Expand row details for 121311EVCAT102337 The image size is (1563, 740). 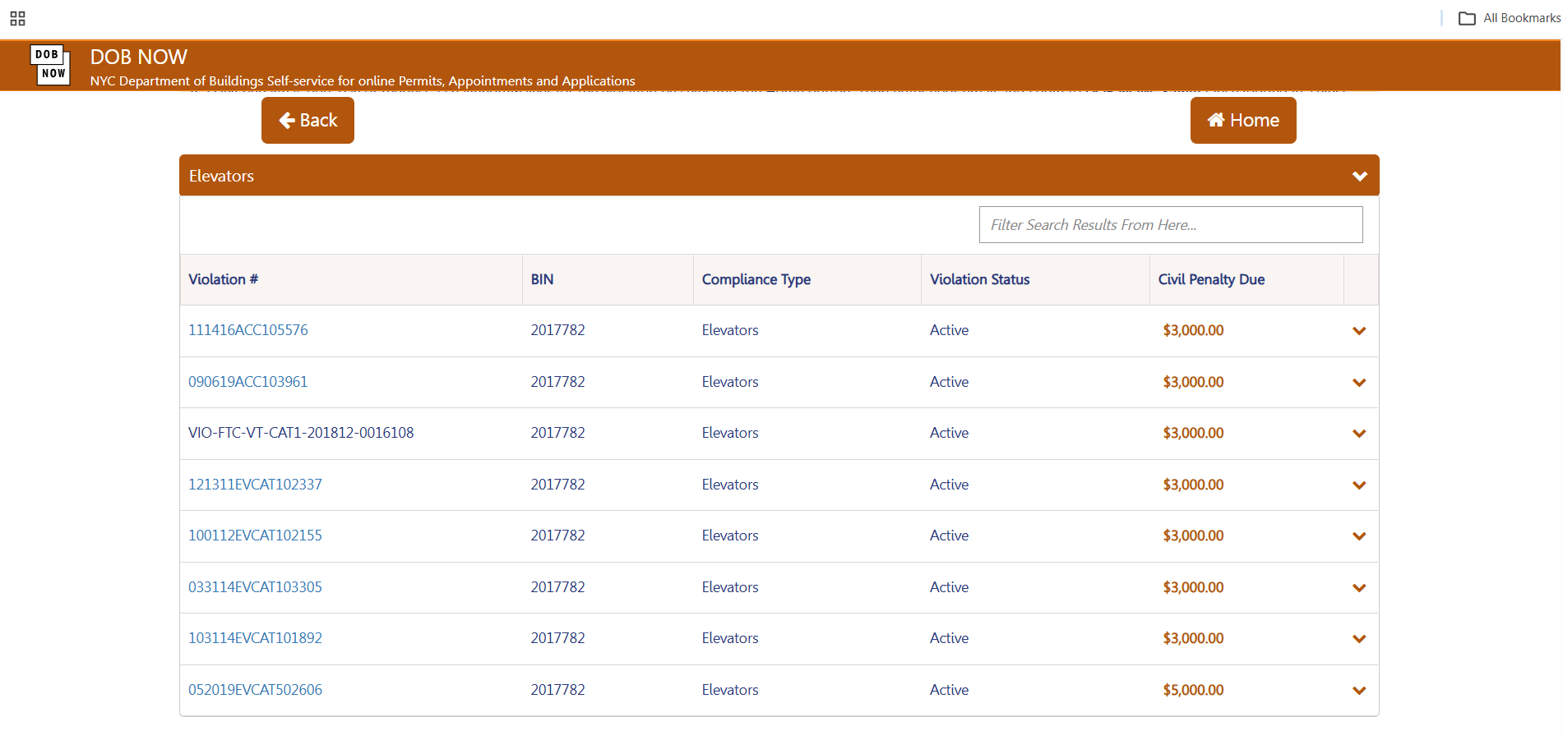[1359, 485]
